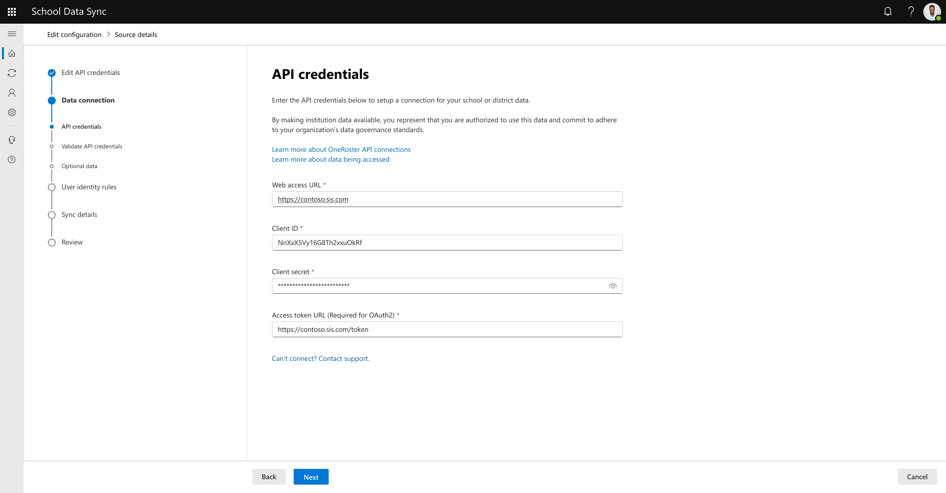Click the School Data Sync title
The width and height of the screenshot is (946, 493).
[x=69, y=11]
